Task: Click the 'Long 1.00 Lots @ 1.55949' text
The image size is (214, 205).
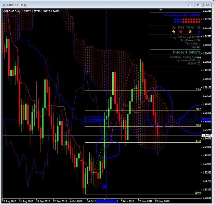Action: [185, 37]
